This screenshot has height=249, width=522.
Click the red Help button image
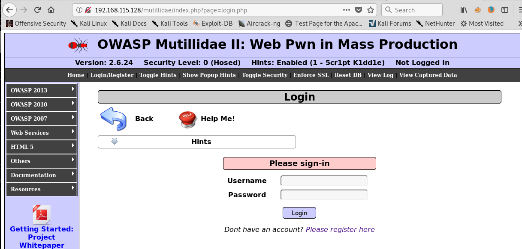[187, 119]
